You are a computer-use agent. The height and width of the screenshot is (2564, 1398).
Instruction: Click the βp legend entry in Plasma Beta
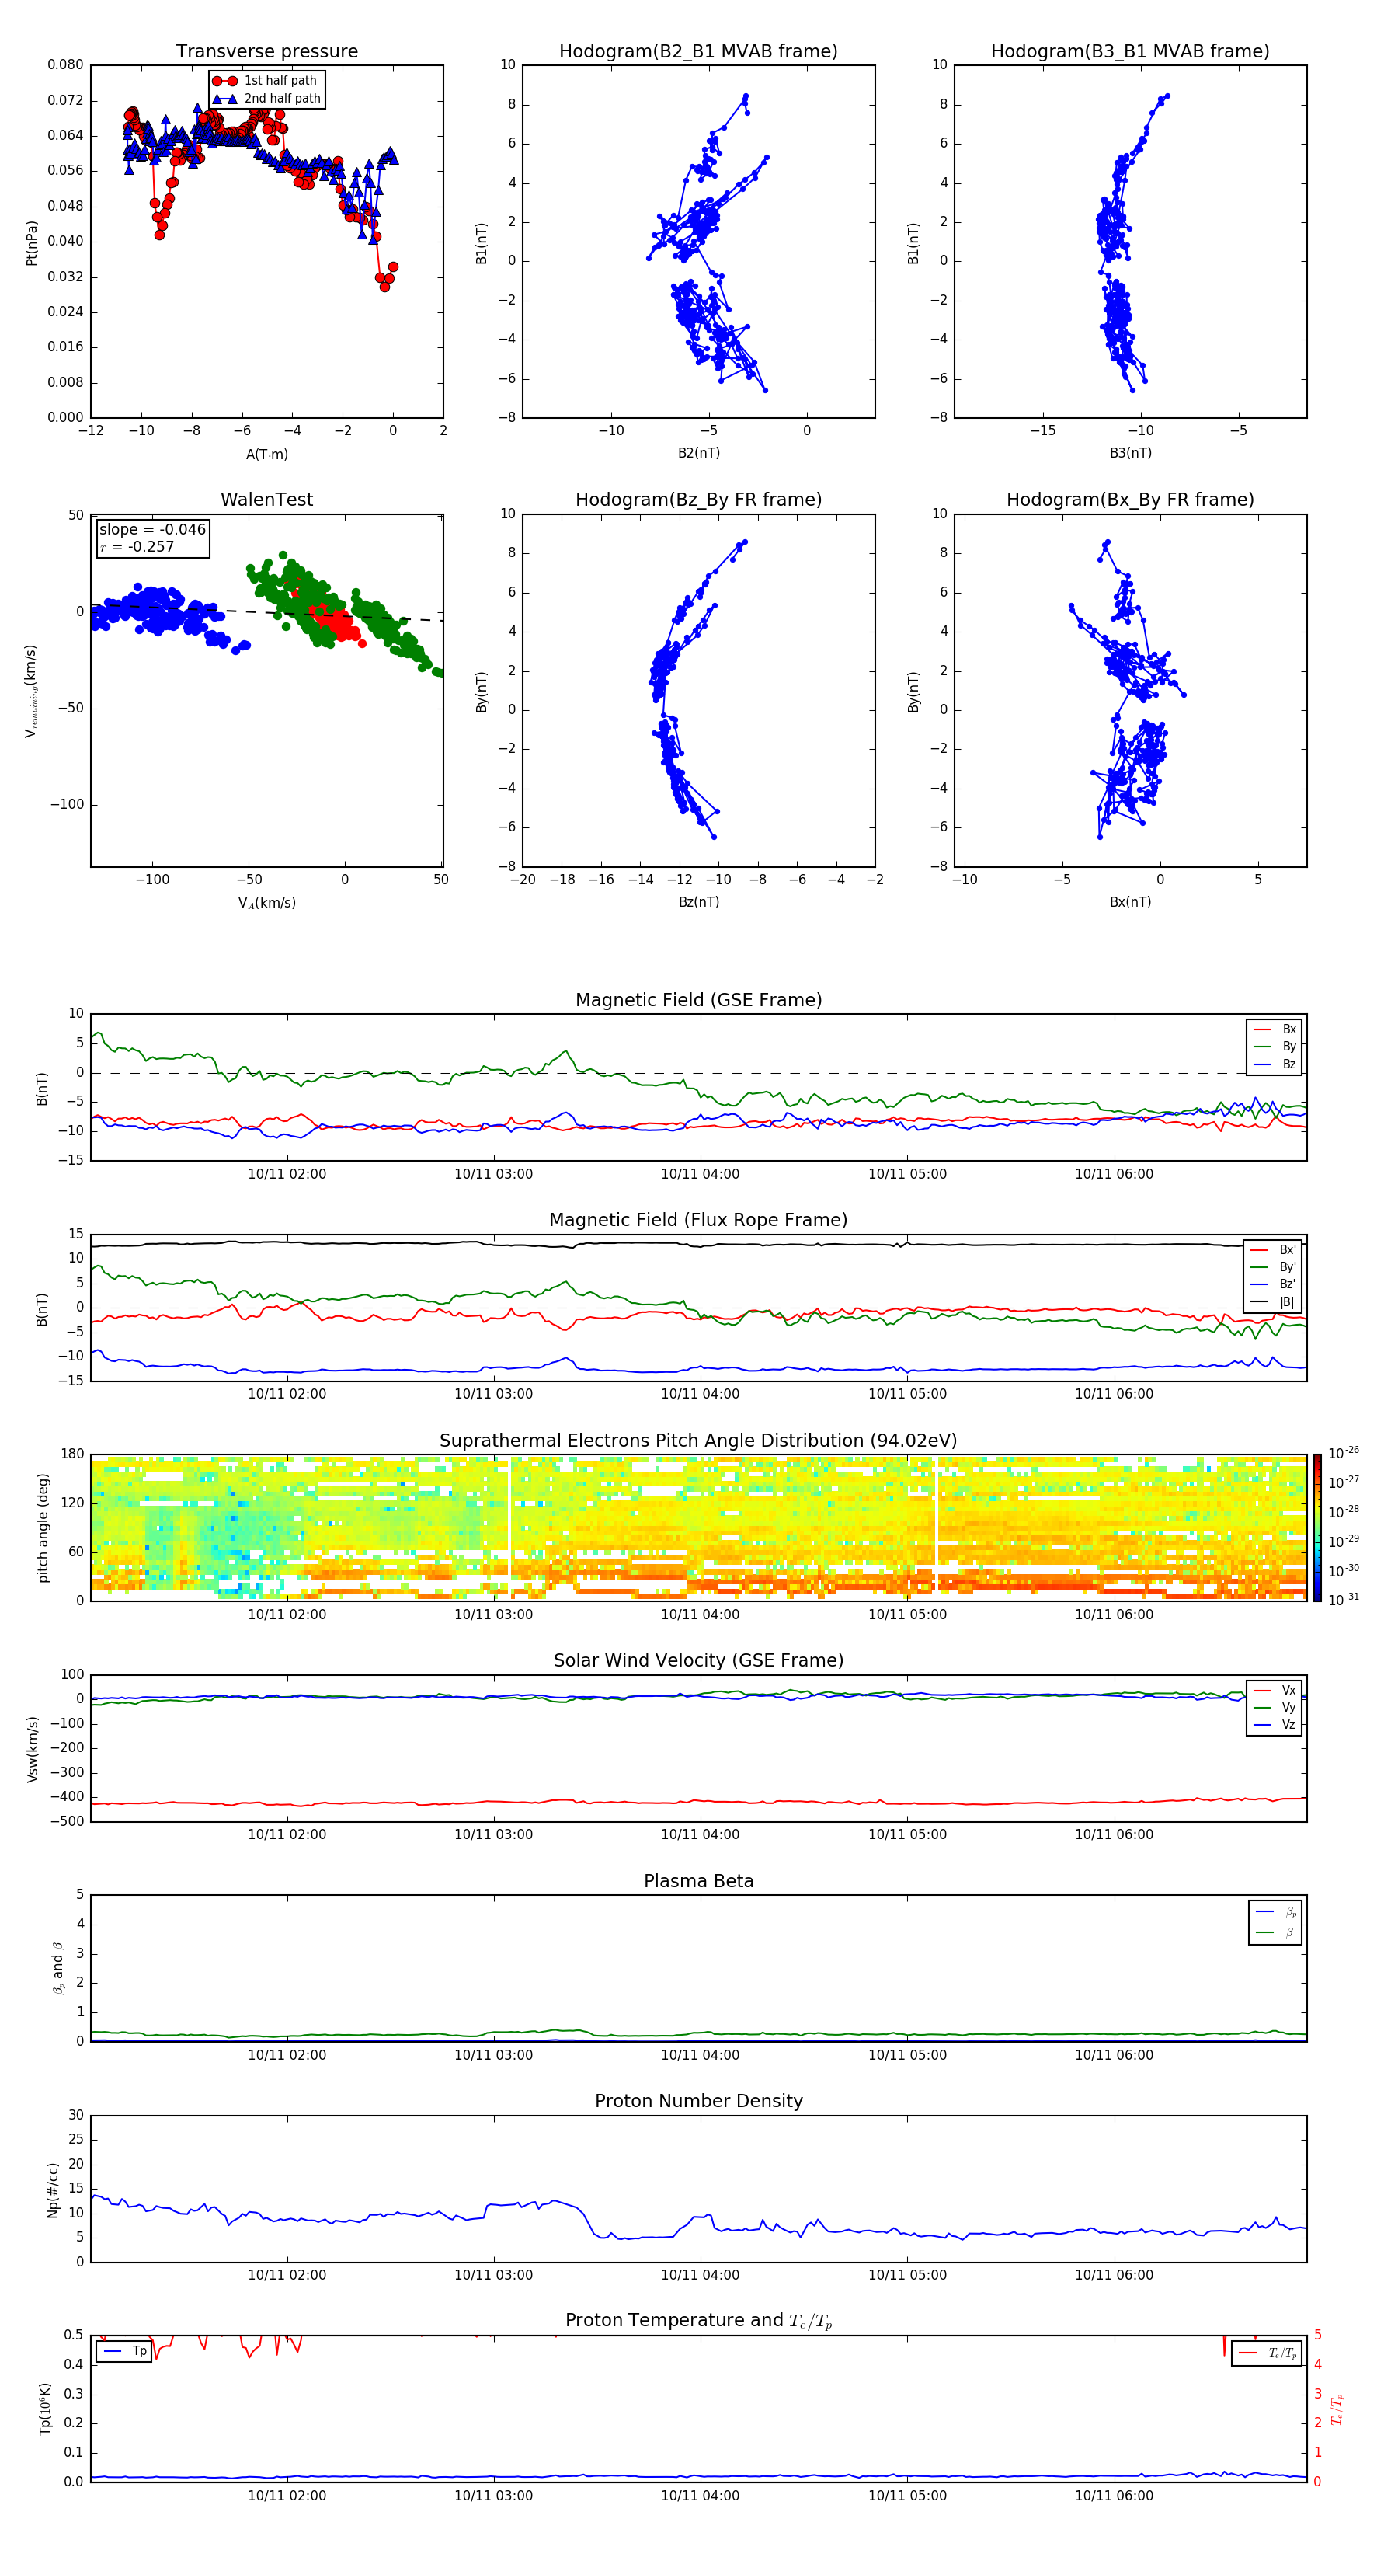(1275, 1912)
